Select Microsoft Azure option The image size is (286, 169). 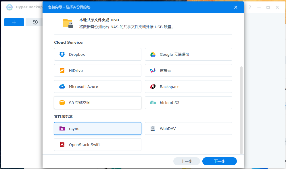pyautogui.click(x=97, y=87)
